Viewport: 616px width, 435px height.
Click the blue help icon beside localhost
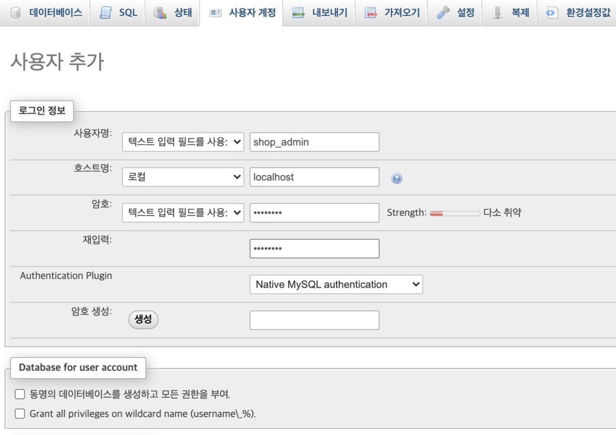point(396,178)
